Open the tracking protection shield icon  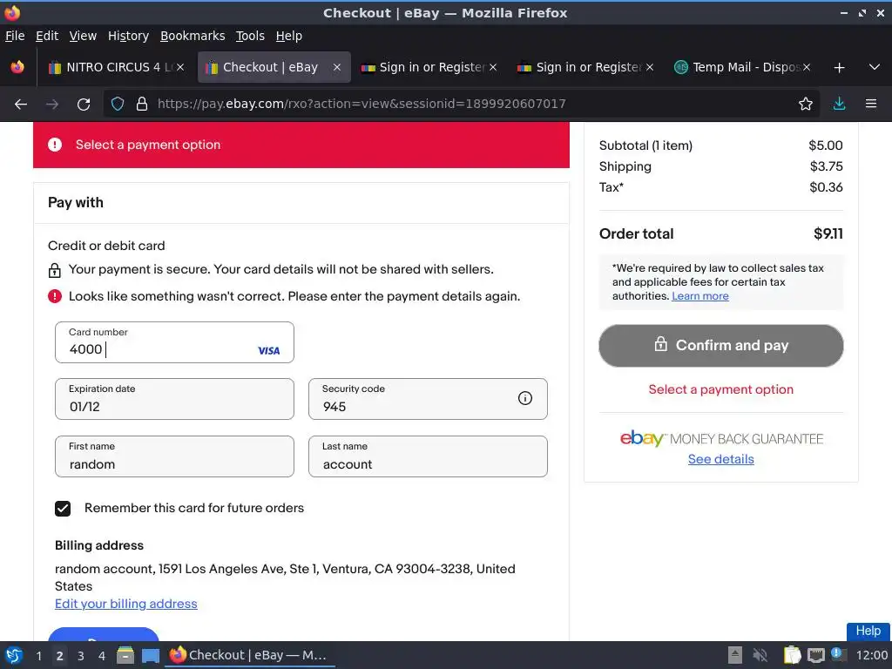pyautogui.click(x=118, y=105)
